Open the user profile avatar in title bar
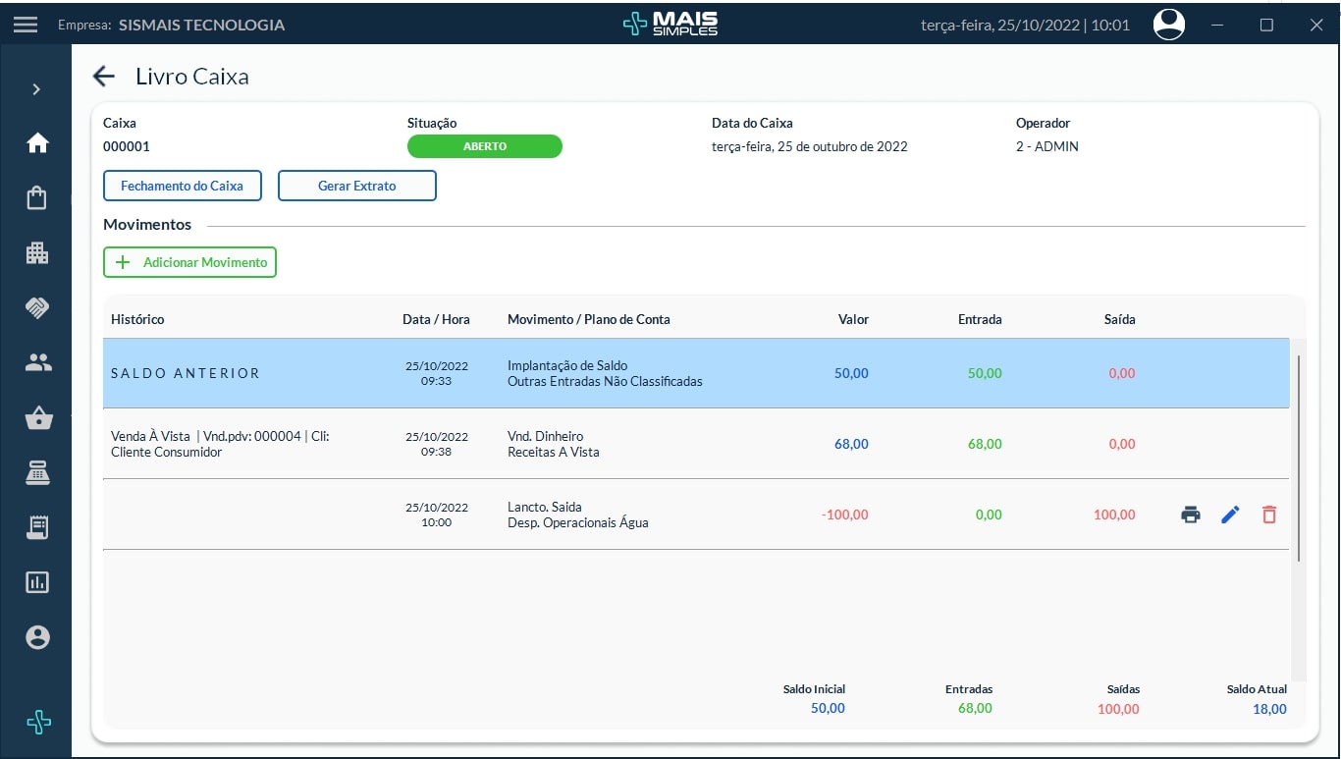This screenshot has height=759, width=1341. 1168,26
